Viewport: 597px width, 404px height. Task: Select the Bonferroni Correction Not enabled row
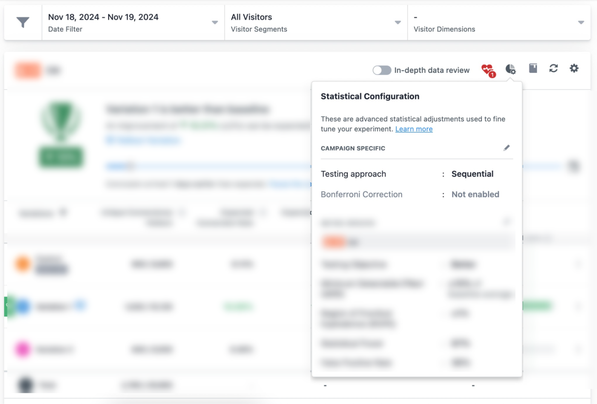416,195
